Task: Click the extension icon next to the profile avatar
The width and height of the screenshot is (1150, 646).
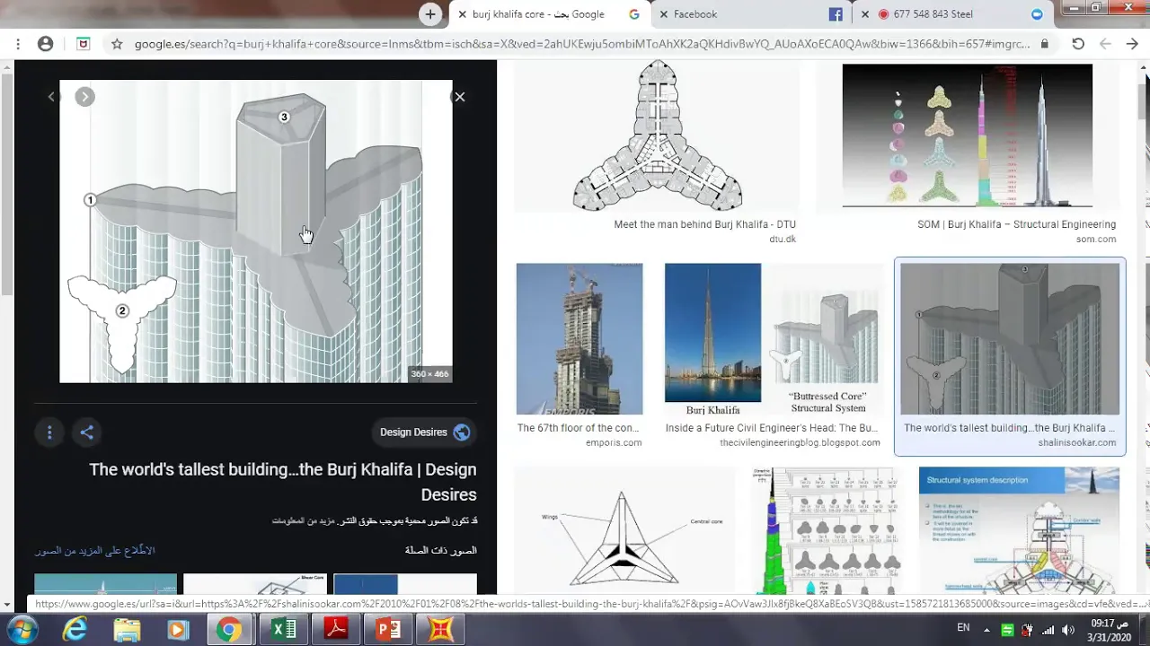Action: [x=83, y=43]
